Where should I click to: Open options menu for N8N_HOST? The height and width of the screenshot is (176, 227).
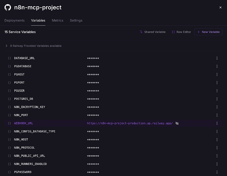coord(217,139)
